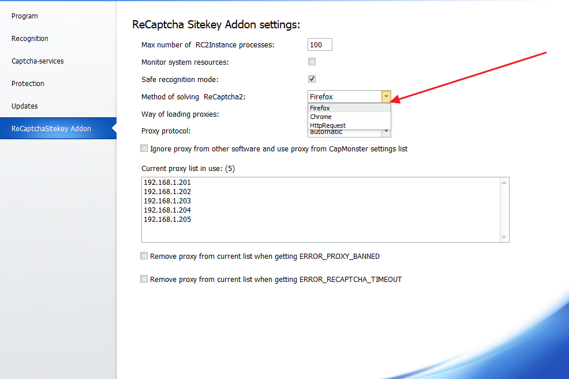This screenshot has width=569, height=379.
Task: Enable the Monitor system resources checkbox
Action: pyautogui.click(x=312, y=62)
